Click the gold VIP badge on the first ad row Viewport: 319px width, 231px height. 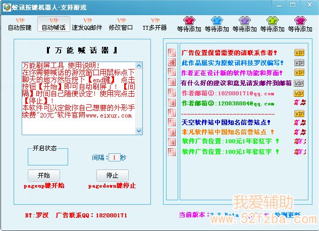click(299, 52)
